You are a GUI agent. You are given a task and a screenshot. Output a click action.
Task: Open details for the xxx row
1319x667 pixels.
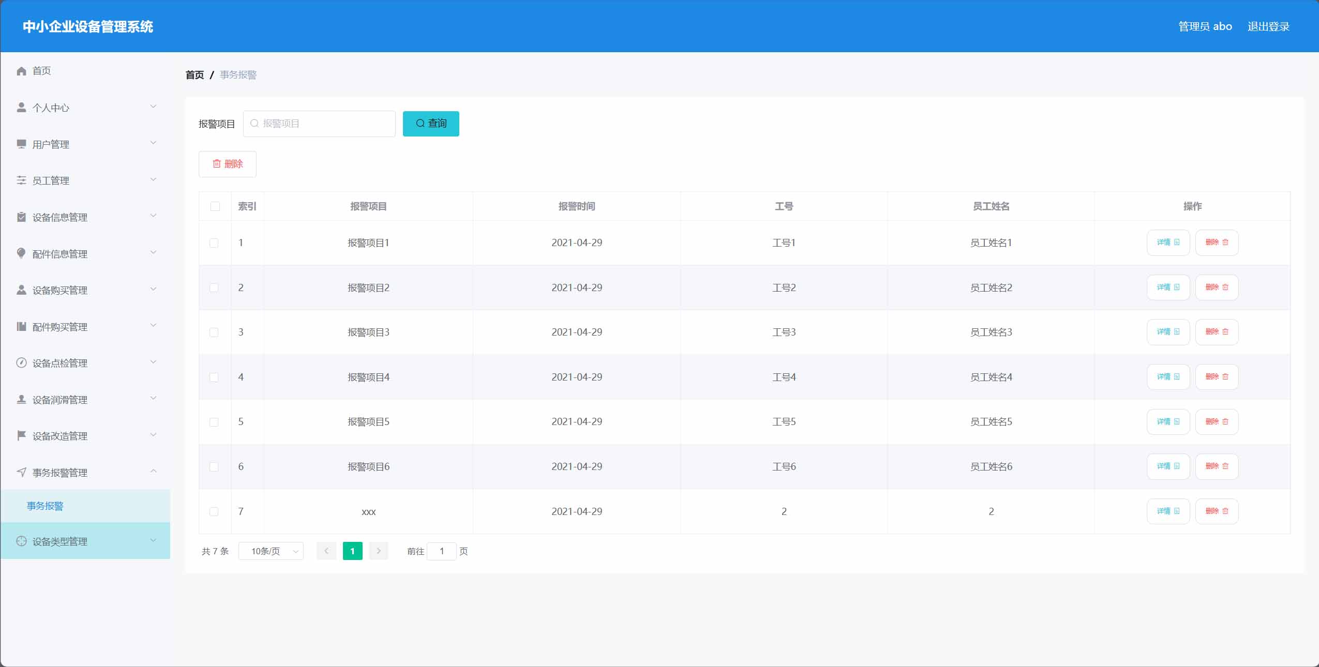(1168, 511)
